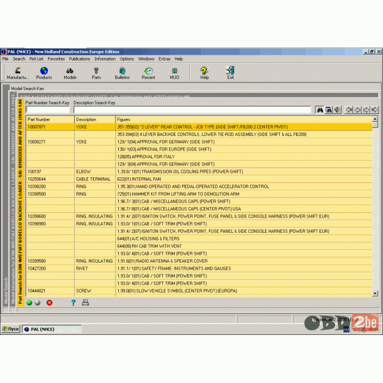Click the binoculars search icon

tap(320, 110)
